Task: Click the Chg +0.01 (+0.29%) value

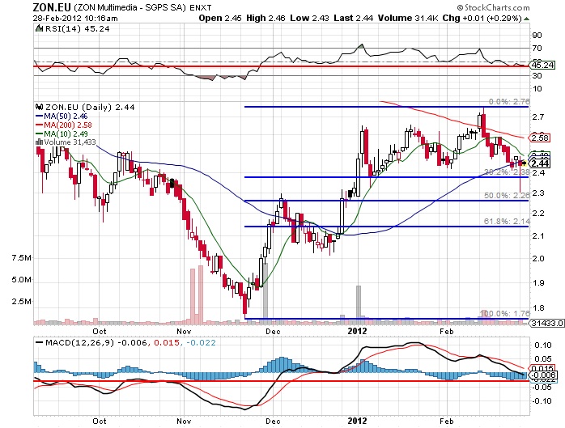Action: click(482, 18)
